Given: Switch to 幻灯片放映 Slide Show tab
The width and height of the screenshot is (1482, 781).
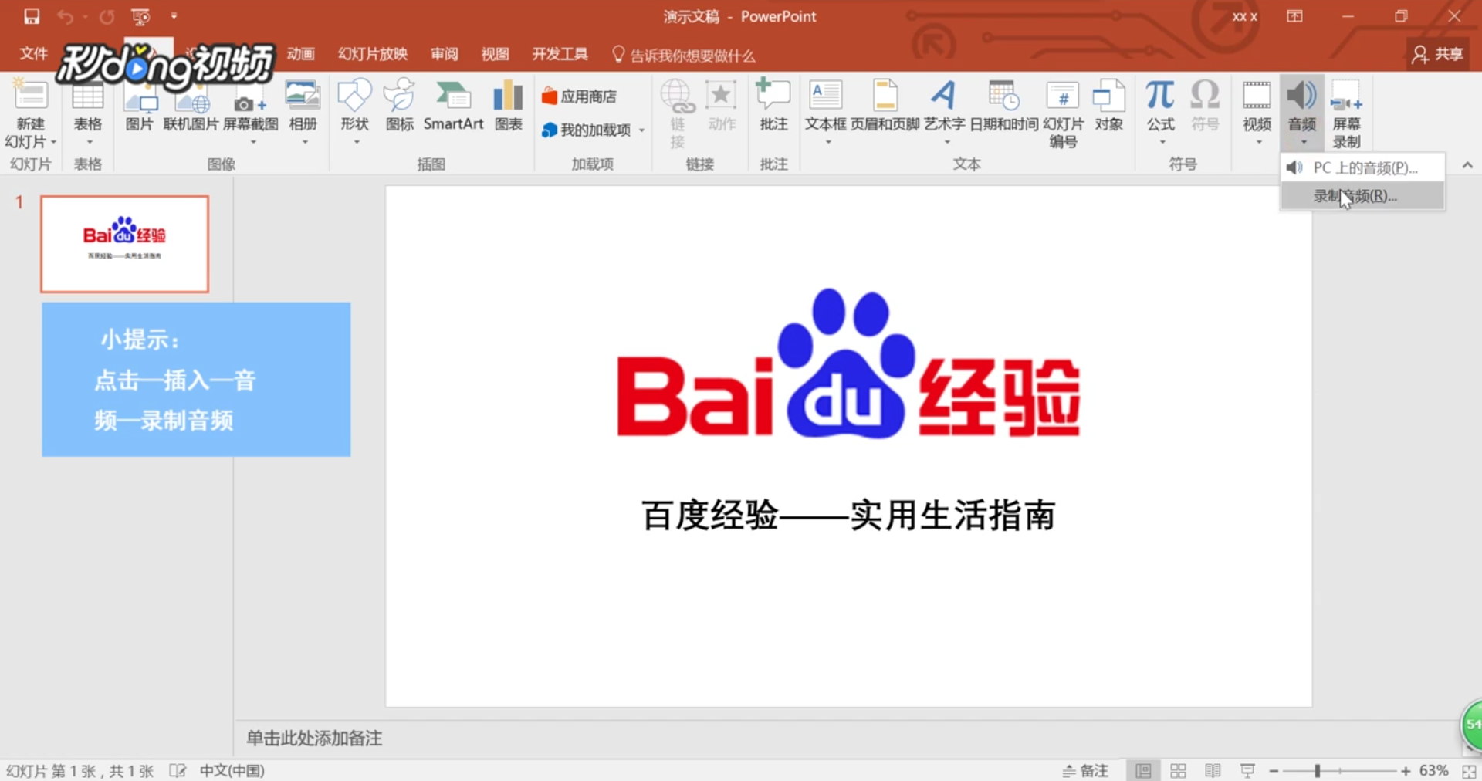Looking at the screenshot, I should 373,54.
